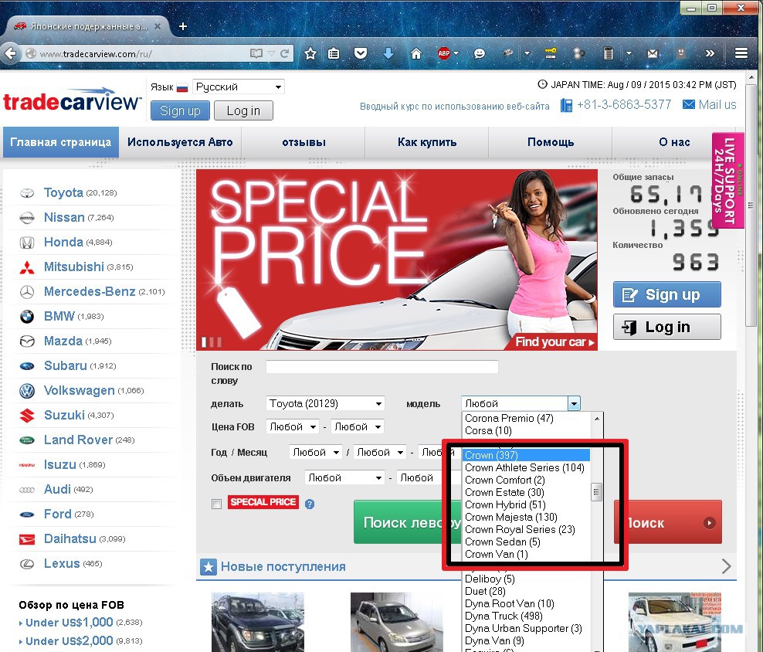Click the Mail us envelope icon
763x652 pixels.
coord(689,104)
